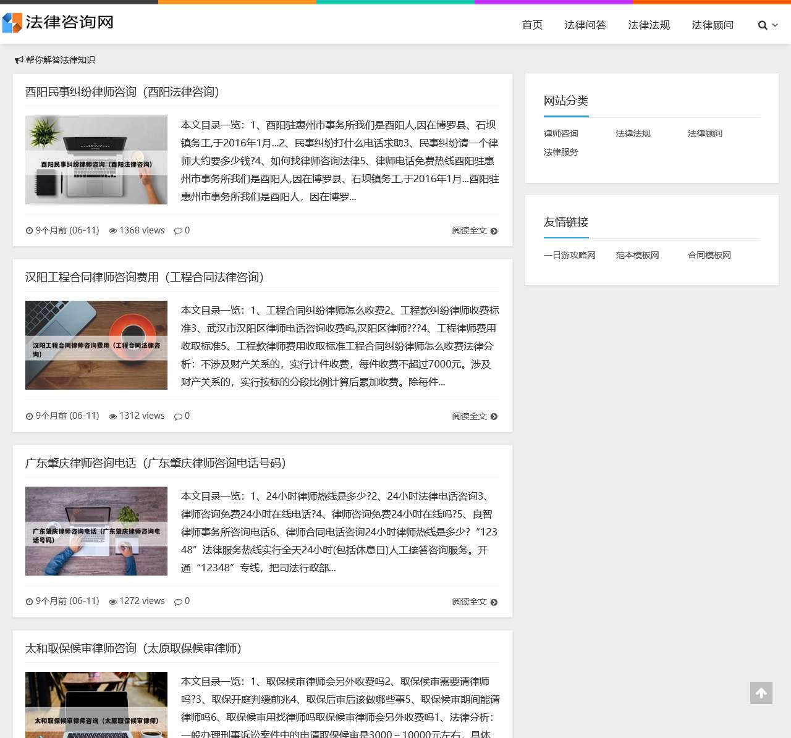Open 太和取保候审律师咨询 article thumbnail
This screenshot has height=738, width=791.
tap(96, 705)
